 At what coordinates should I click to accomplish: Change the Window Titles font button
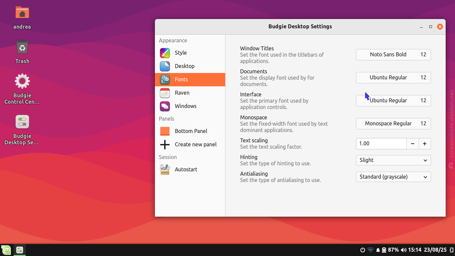393,55
